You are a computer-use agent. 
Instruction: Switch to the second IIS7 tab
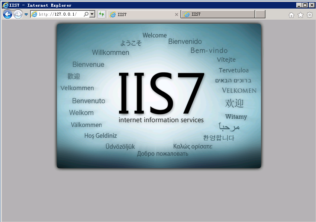pos(217,14)
